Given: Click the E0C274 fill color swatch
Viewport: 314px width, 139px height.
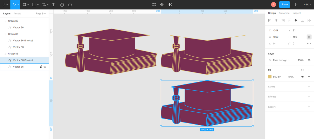Looking at the screenshot, I should tap(270, 77).
